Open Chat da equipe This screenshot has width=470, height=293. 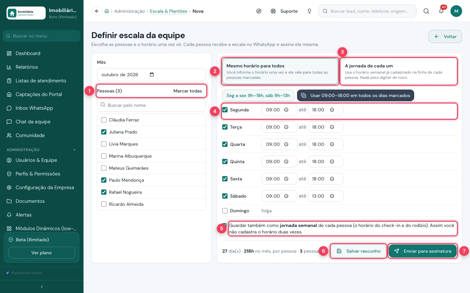(42, 122)
